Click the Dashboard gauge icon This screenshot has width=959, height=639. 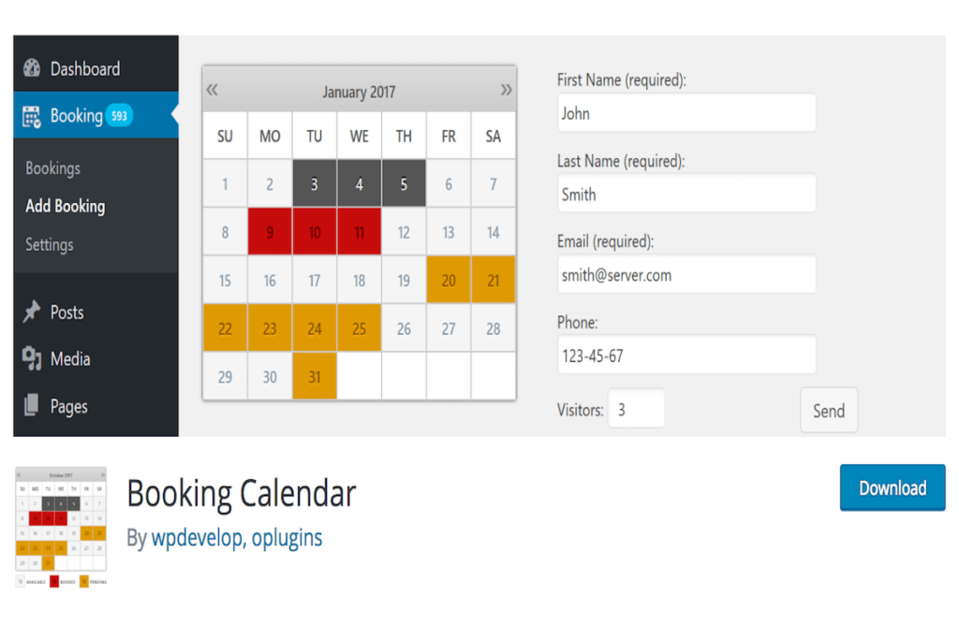coord(32,68)
